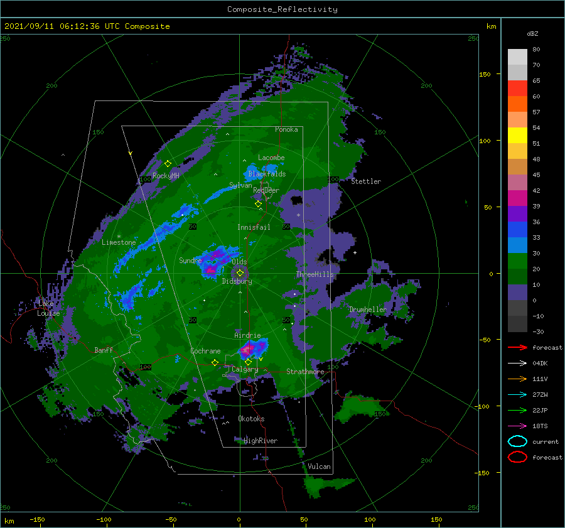Pick the gray 65–70 dBZ swatch
This screenshot has height=528, width=565.
point(517,72)
